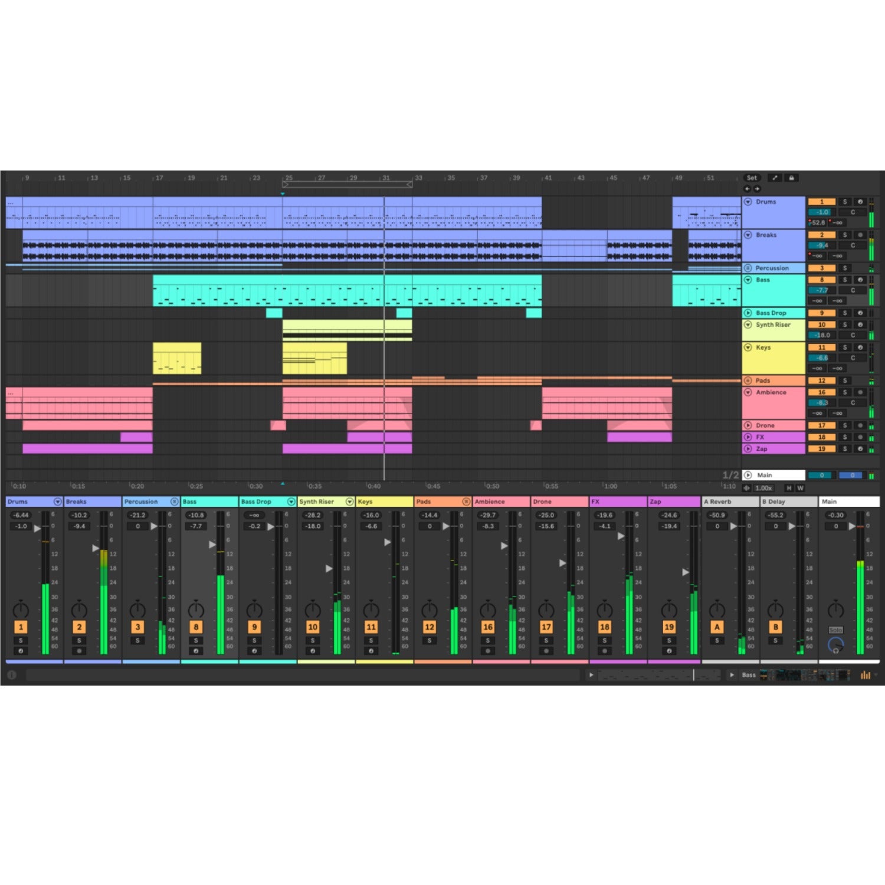Click the expand arrows icon beside Set
This screenshot has height=885, width=885.
pos(775,178)
